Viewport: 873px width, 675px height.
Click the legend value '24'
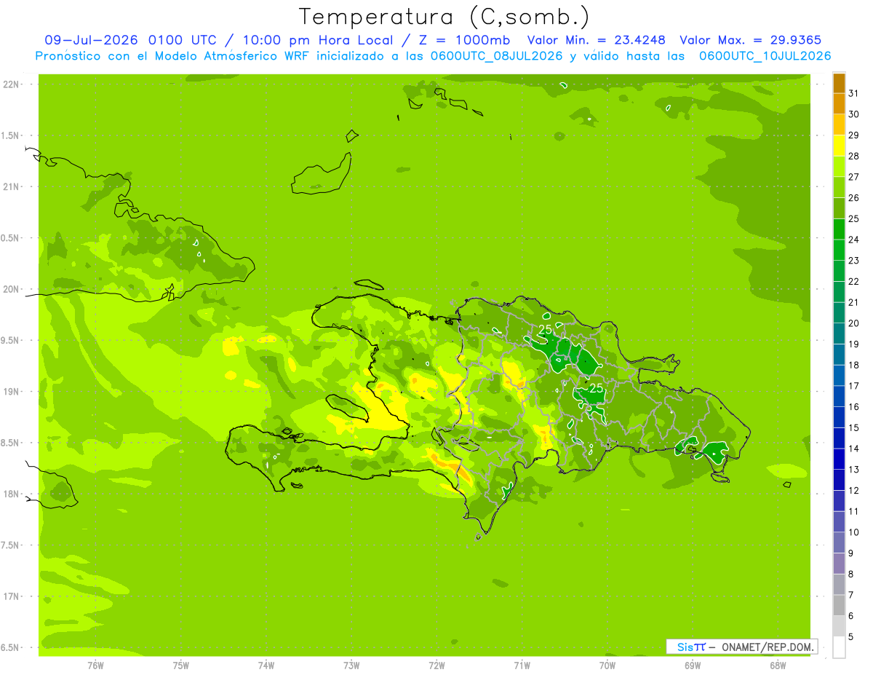point(853,240)
